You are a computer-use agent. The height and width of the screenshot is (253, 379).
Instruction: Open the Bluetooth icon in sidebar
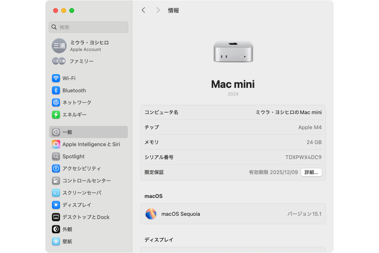[56, 90]
